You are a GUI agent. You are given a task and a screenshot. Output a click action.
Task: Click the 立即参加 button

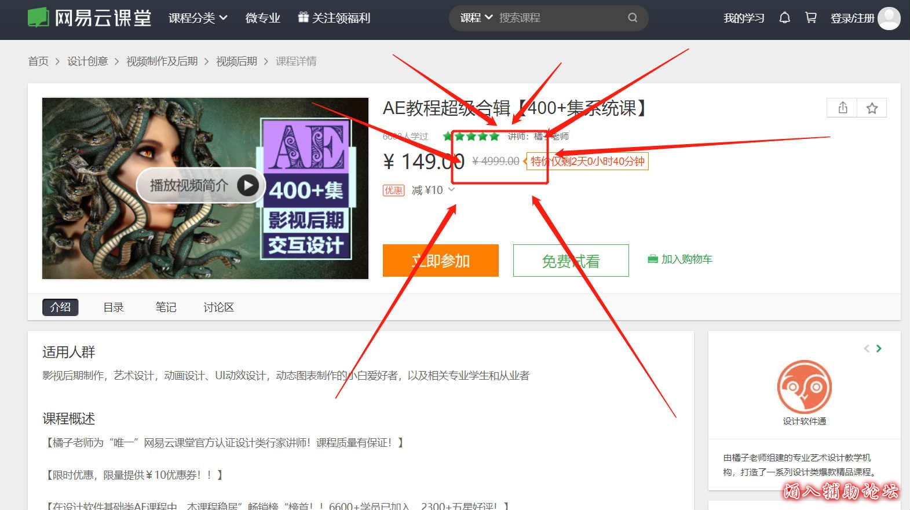click(441, 260)
